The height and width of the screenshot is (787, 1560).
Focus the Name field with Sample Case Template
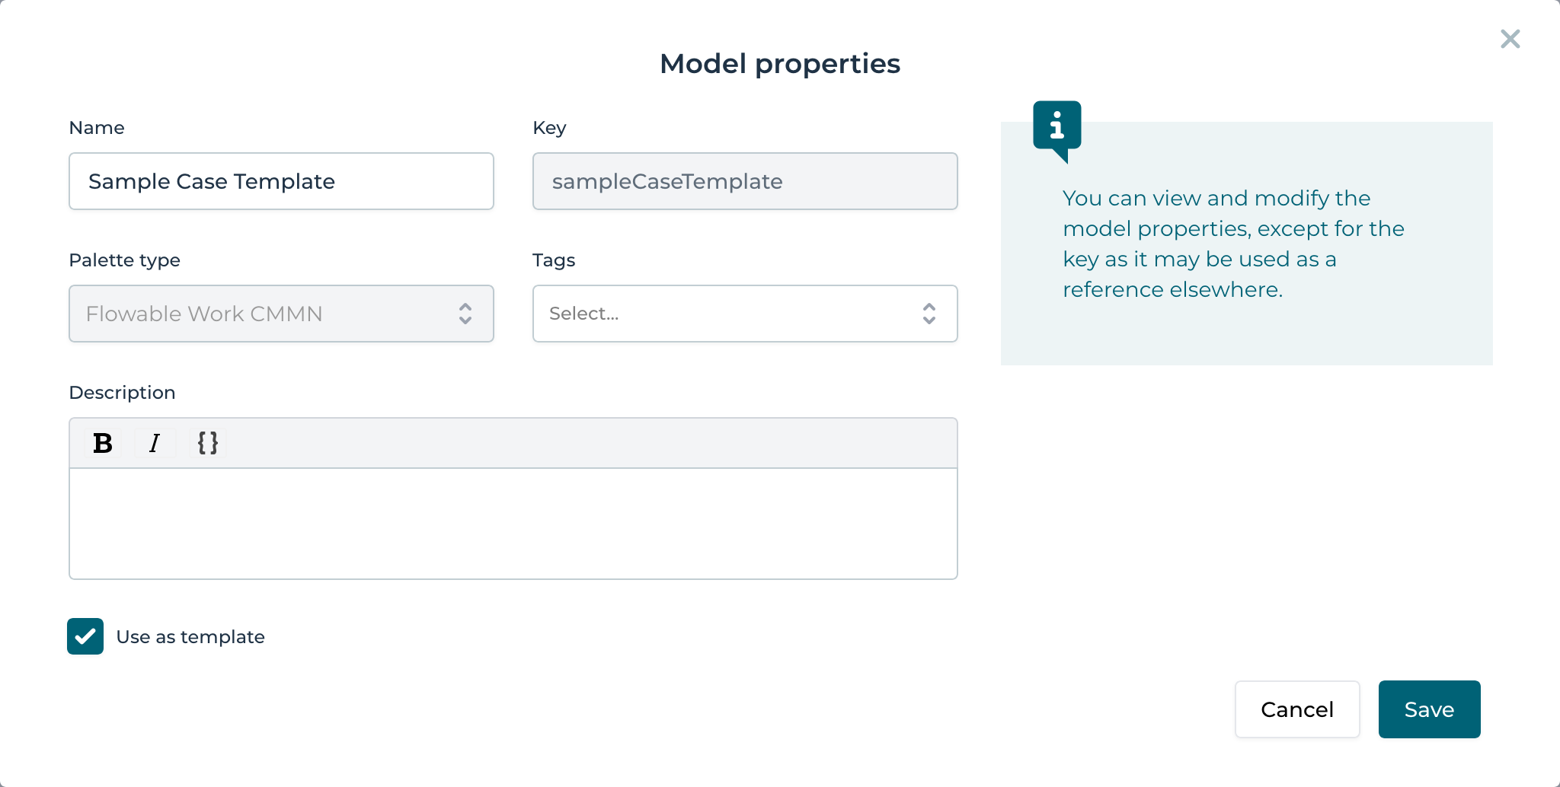281,181
